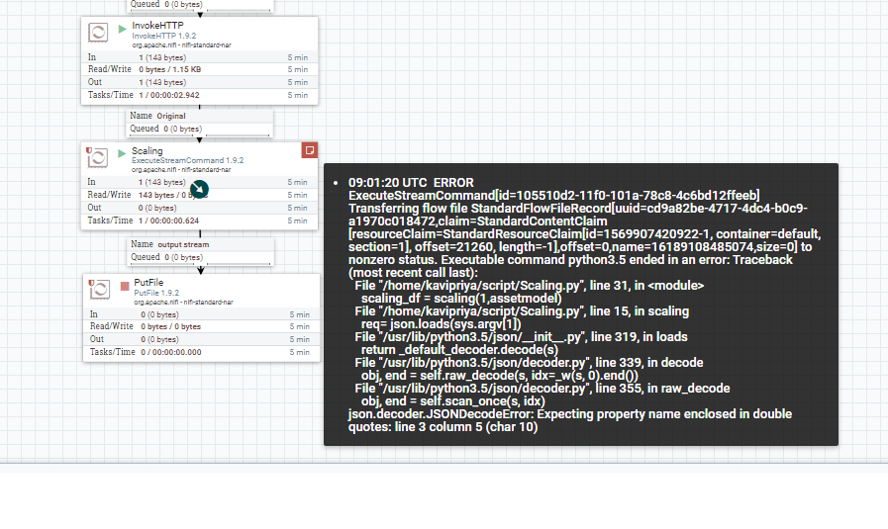Click InvokeHTTP Read/Write value '0 bytes / 1.15 KB'

[x=170, y=69]
